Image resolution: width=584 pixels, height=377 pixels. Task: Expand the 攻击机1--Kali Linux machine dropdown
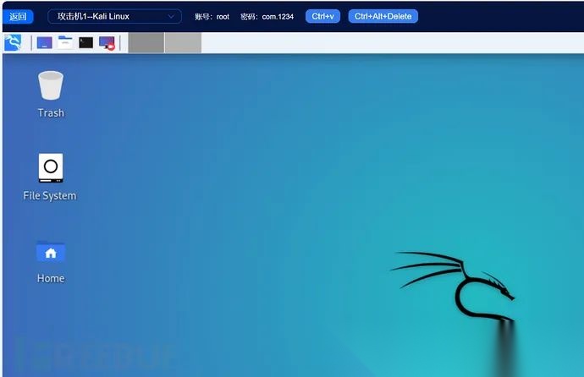click(115, 16)
